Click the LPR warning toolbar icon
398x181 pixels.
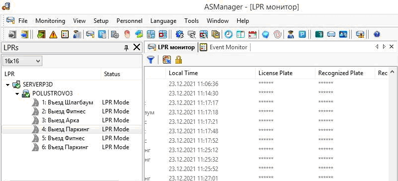(360, 34)
